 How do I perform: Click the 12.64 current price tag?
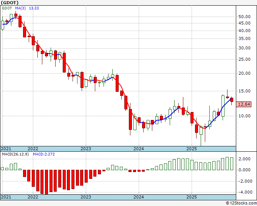coord(243,104)
